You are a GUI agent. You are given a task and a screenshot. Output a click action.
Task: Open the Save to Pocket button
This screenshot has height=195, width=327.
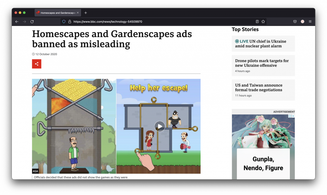[295, 22]
